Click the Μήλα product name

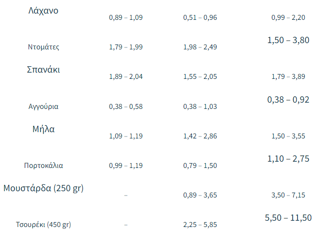pyautogui.click(x=44, y=129)
